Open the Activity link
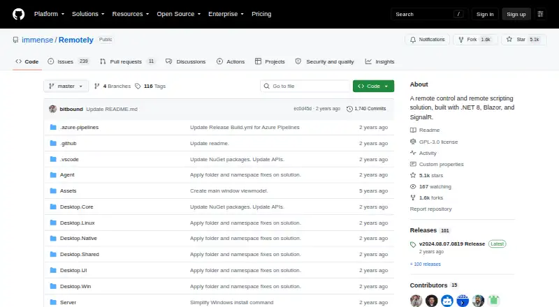This screenshot has height=307, width=559. coord(423,153)
